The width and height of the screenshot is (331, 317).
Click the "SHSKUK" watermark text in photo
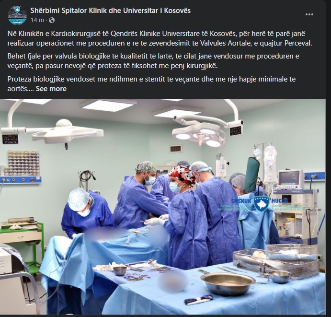point(241,201)
